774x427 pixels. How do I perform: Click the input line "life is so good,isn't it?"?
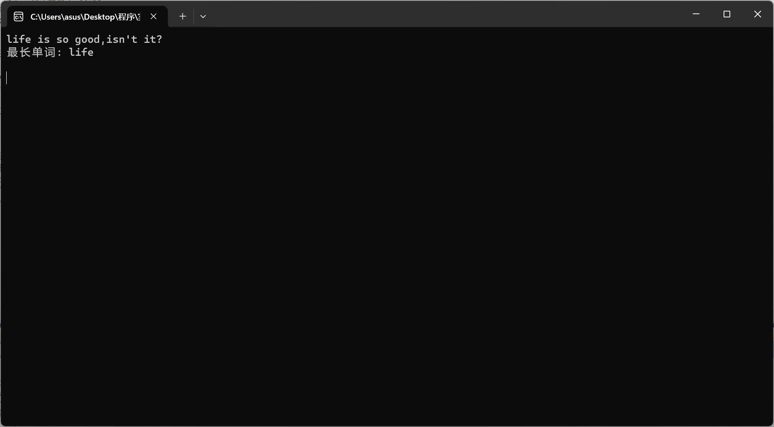(84, 39)
